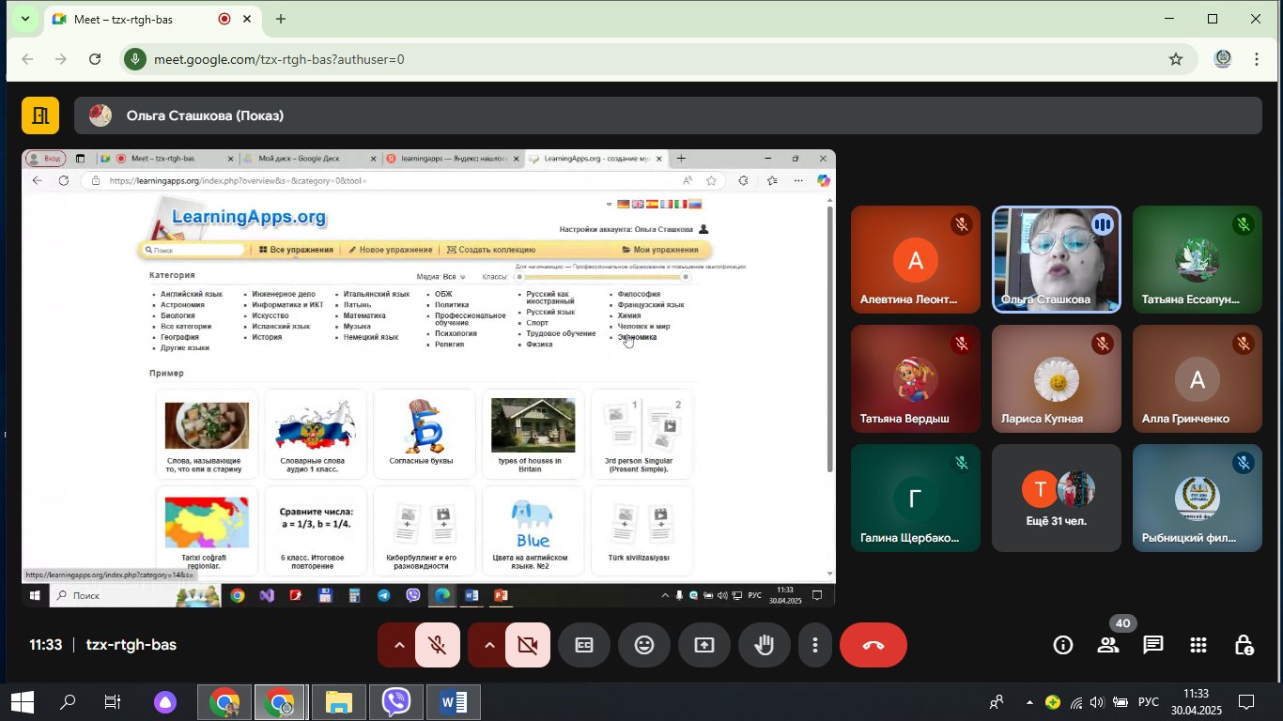
Task: Select Татьяна Ессапун... participant tile
Action: point(1198,259)
